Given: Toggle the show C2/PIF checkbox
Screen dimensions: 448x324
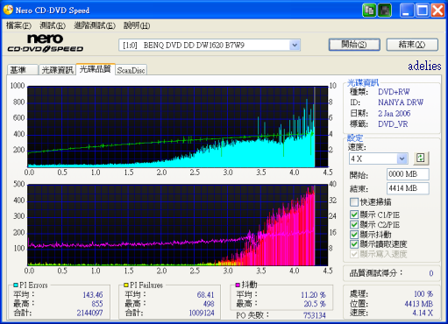Looking at the screenshot, I should coord(354,224).
